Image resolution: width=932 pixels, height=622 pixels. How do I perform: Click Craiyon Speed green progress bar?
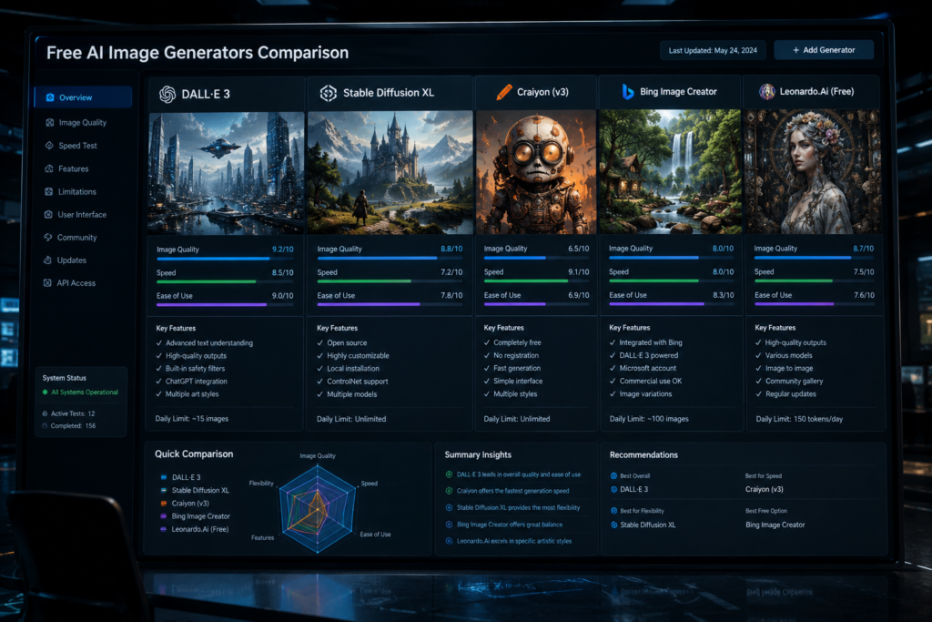536,281
